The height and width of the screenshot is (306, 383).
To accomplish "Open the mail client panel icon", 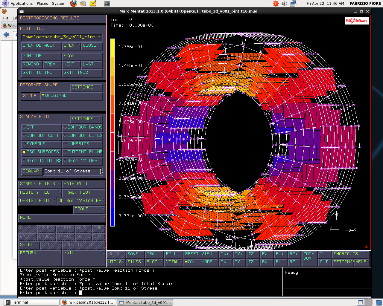I will [83, 4].
